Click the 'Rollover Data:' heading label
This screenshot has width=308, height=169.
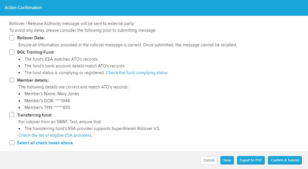[31, 38]
